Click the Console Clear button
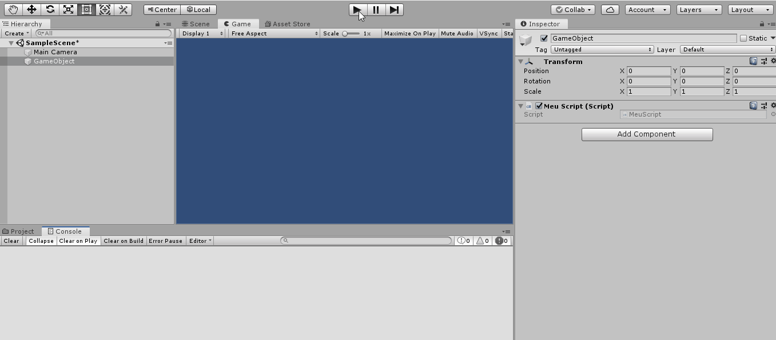This screenshot has height=340, width=776. pyautogui.click(x=11, y=241)
